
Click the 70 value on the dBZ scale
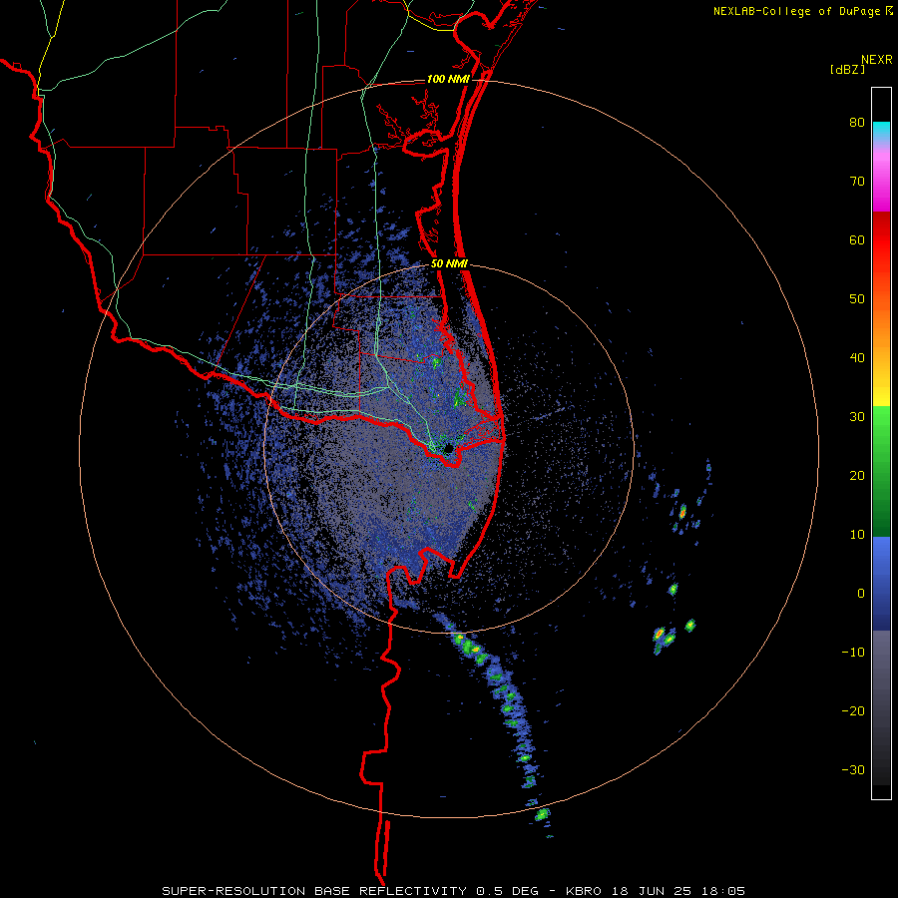857,182
